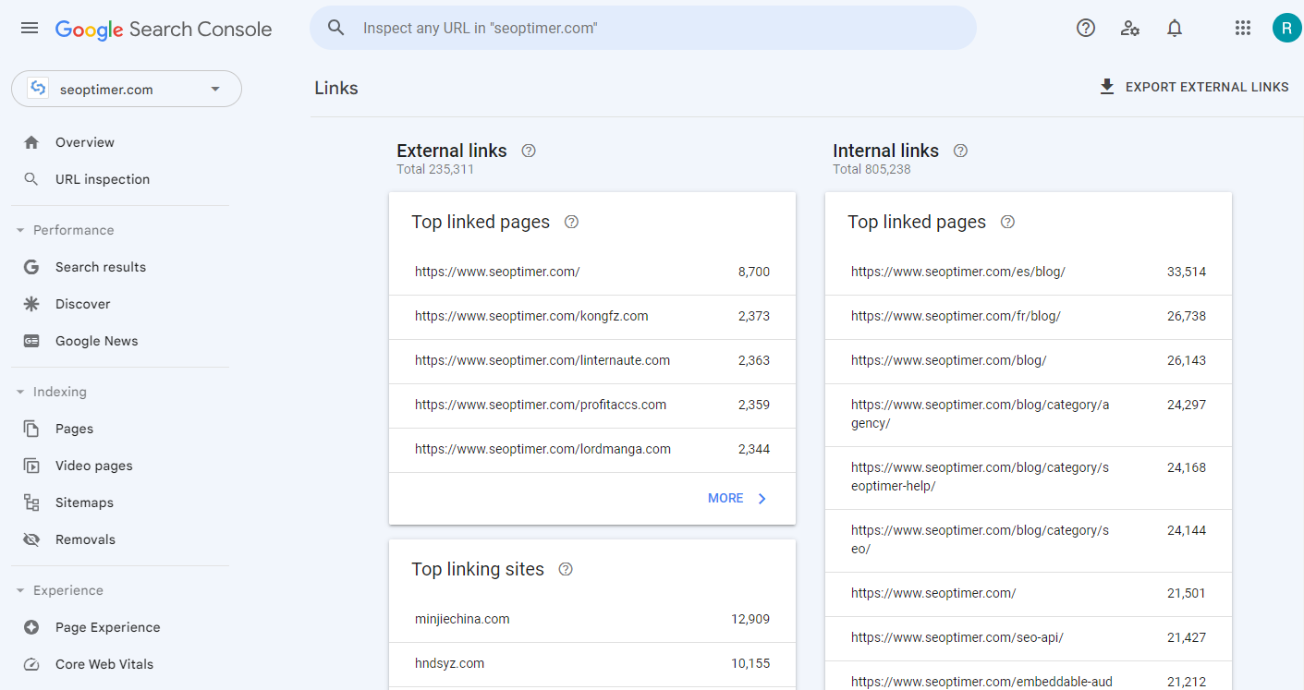Click Export External Links button

(1193, 87)
